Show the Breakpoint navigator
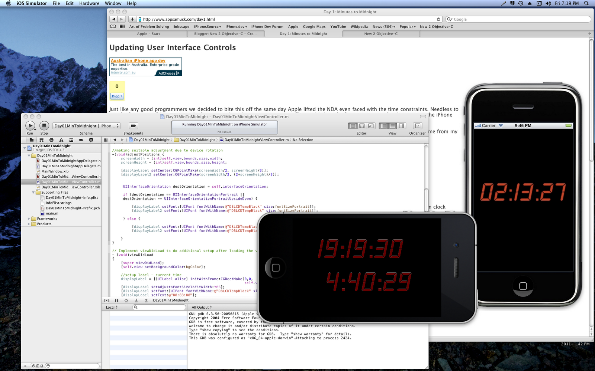595x371 pixels. (x=81, y=140)
